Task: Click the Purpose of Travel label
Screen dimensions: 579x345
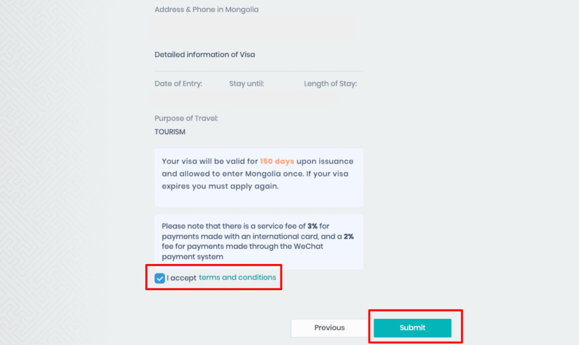Action: click(x=186, y=119)
